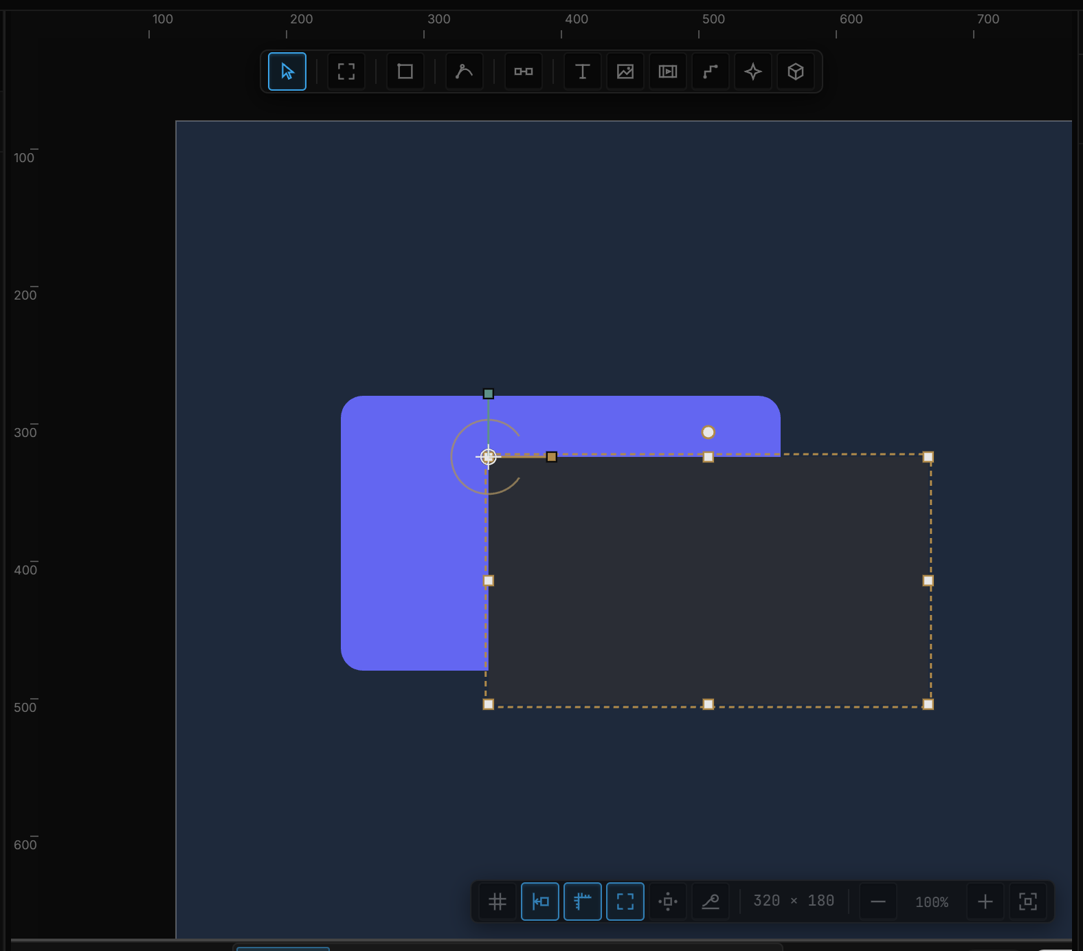This screenshot has height=951, width=1083.
Task: Select the rectangle shape tool
Action: 405,71
